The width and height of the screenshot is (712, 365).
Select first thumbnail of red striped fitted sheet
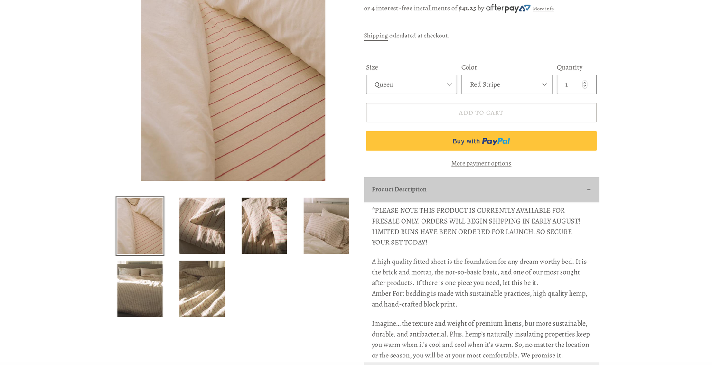[140, 226]
